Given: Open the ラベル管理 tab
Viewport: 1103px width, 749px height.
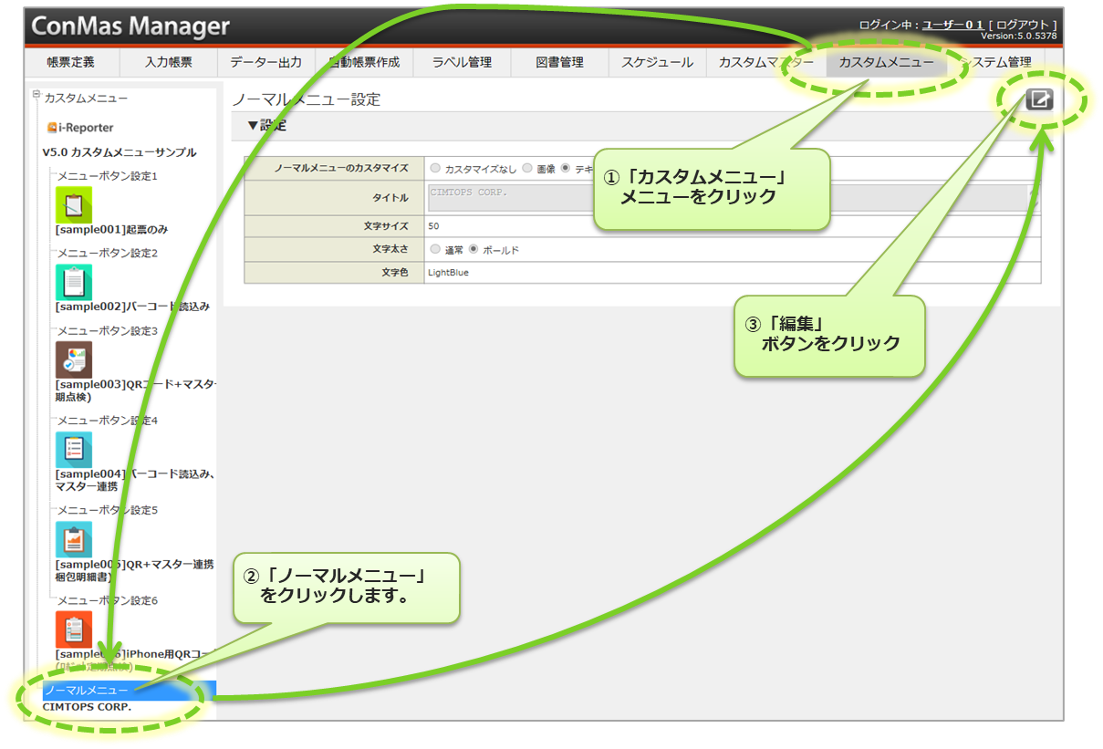Looking at the screenshot, I should click(x=462, y=63).
